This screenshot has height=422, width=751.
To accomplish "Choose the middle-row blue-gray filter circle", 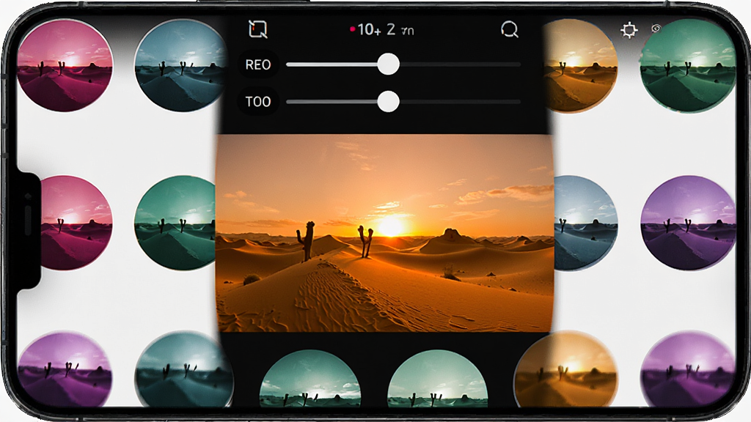I will pos(585,223).
